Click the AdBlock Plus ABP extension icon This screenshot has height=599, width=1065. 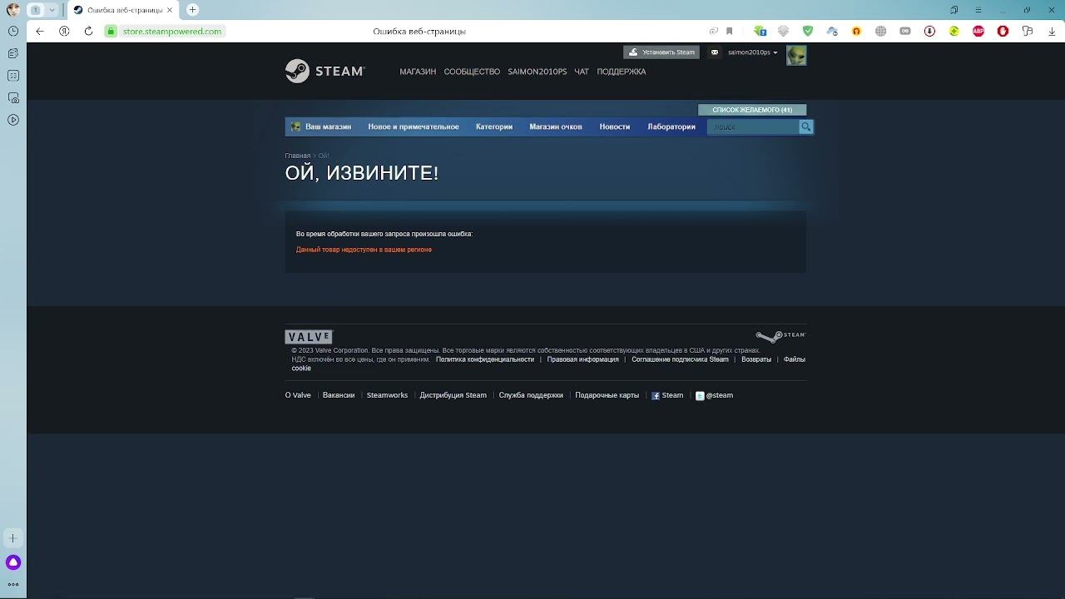tap(978, 31)
